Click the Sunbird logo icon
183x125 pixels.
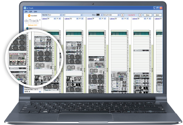[29, 16]
